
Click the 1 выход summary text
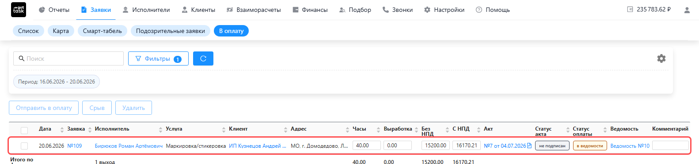point(105,162)
